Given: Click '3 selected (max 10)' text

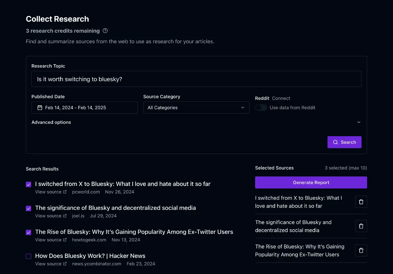Looking at the screenshot, I should click(346, 168).
